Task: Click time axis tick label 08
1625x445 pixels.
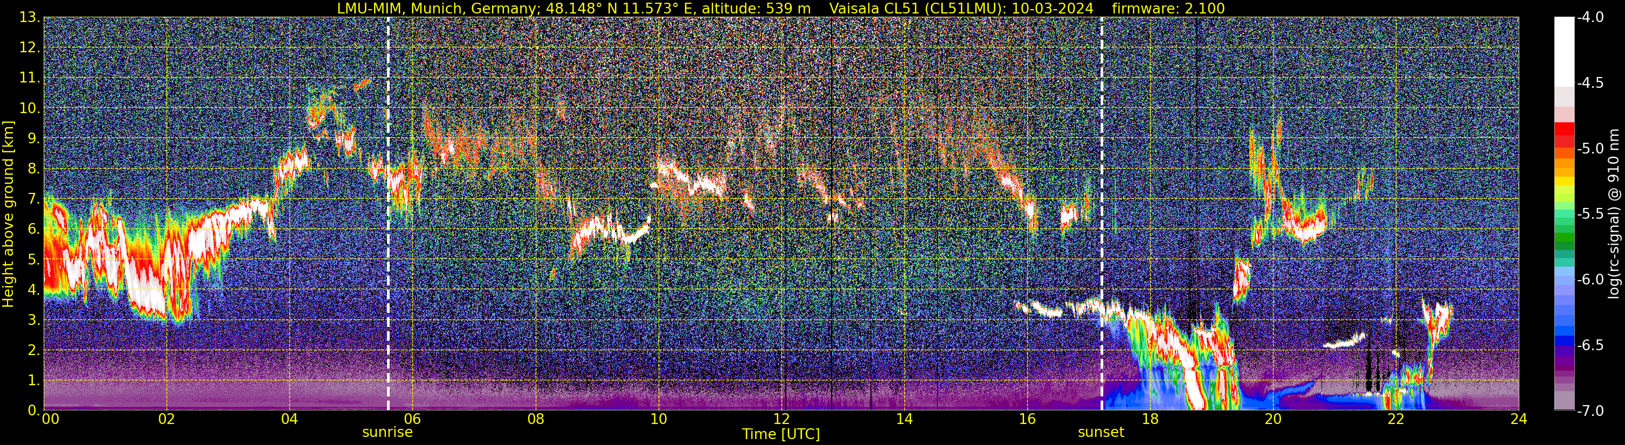Action: pos(535,419)
